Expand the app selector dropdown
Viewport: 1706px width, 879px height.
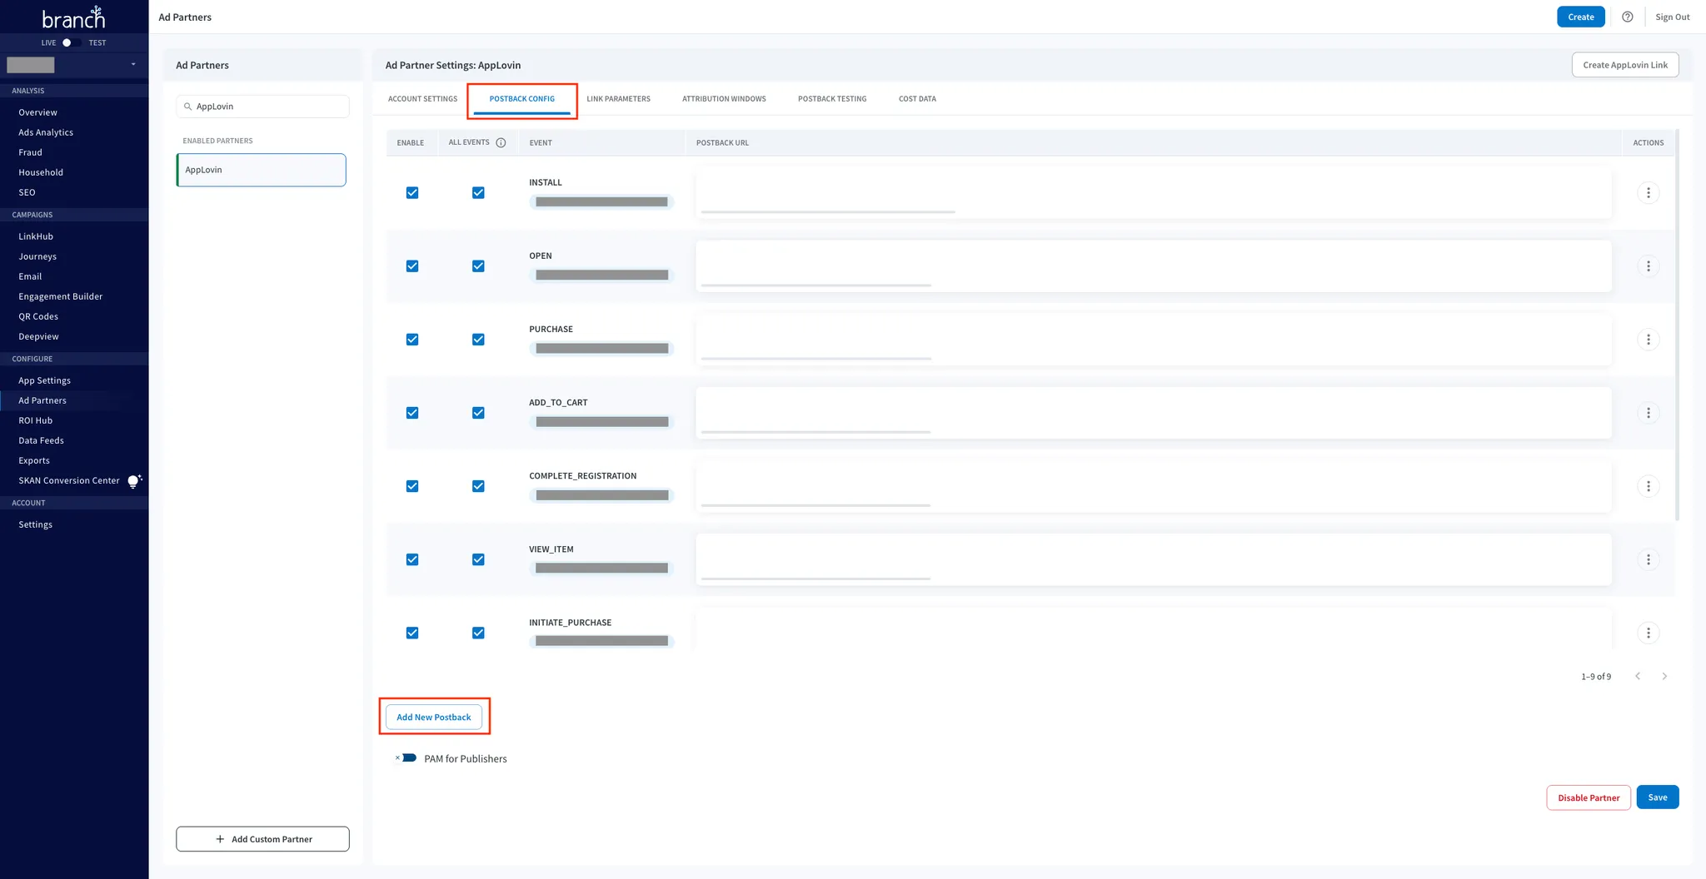[x=133, y=65]
